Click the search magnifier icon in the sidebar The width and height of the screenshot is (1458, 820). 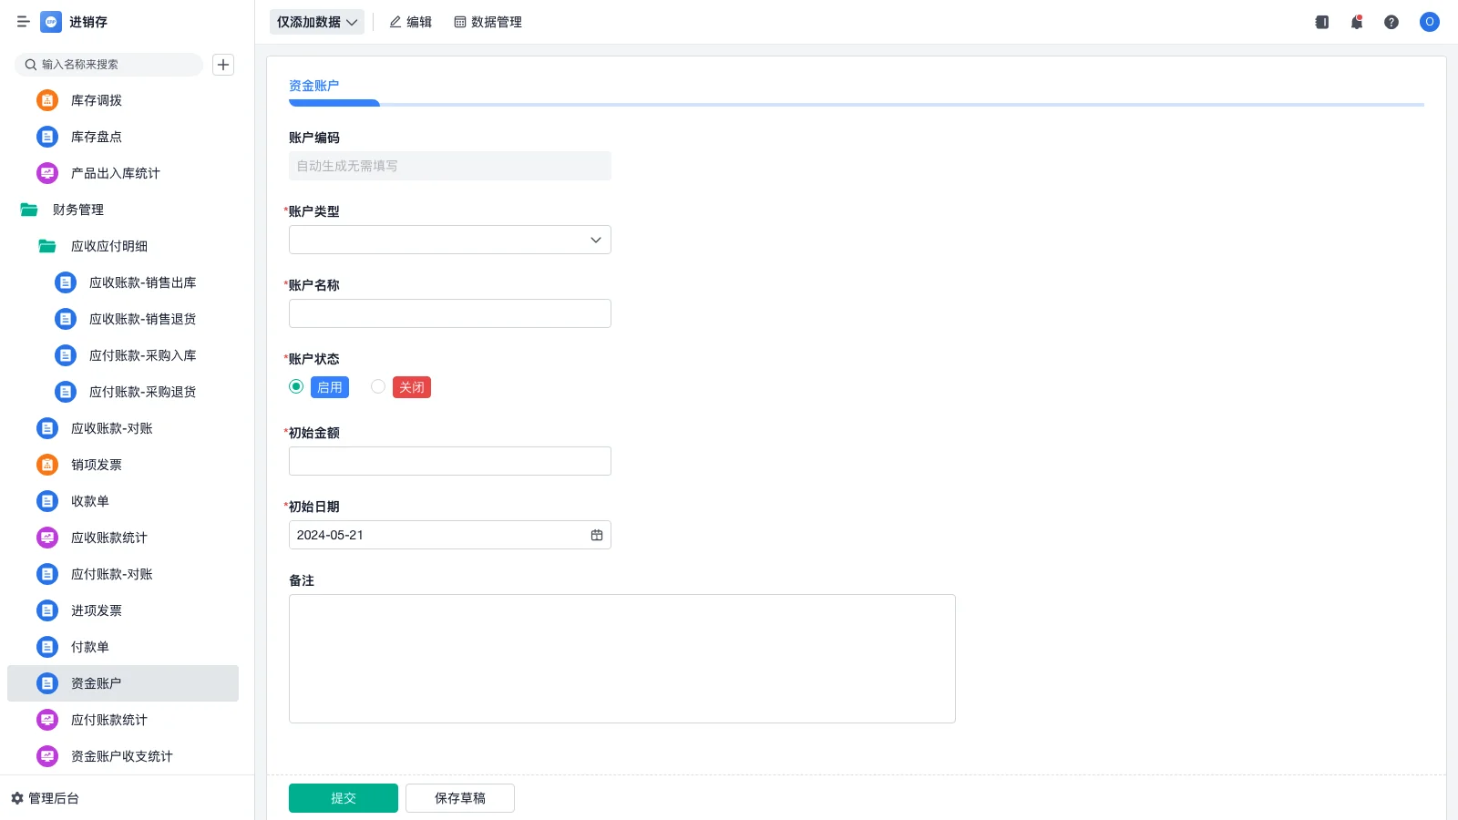tap(31, 65)
